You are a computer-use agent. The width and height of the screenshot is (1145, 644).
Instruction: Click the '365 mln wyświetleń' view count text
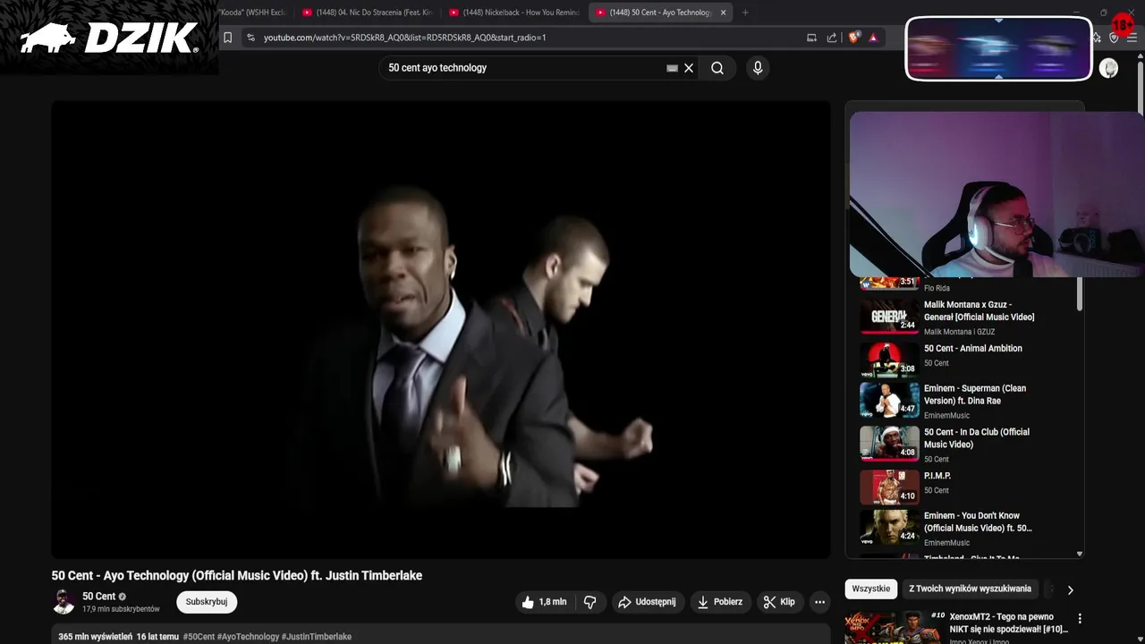[95, 637]
